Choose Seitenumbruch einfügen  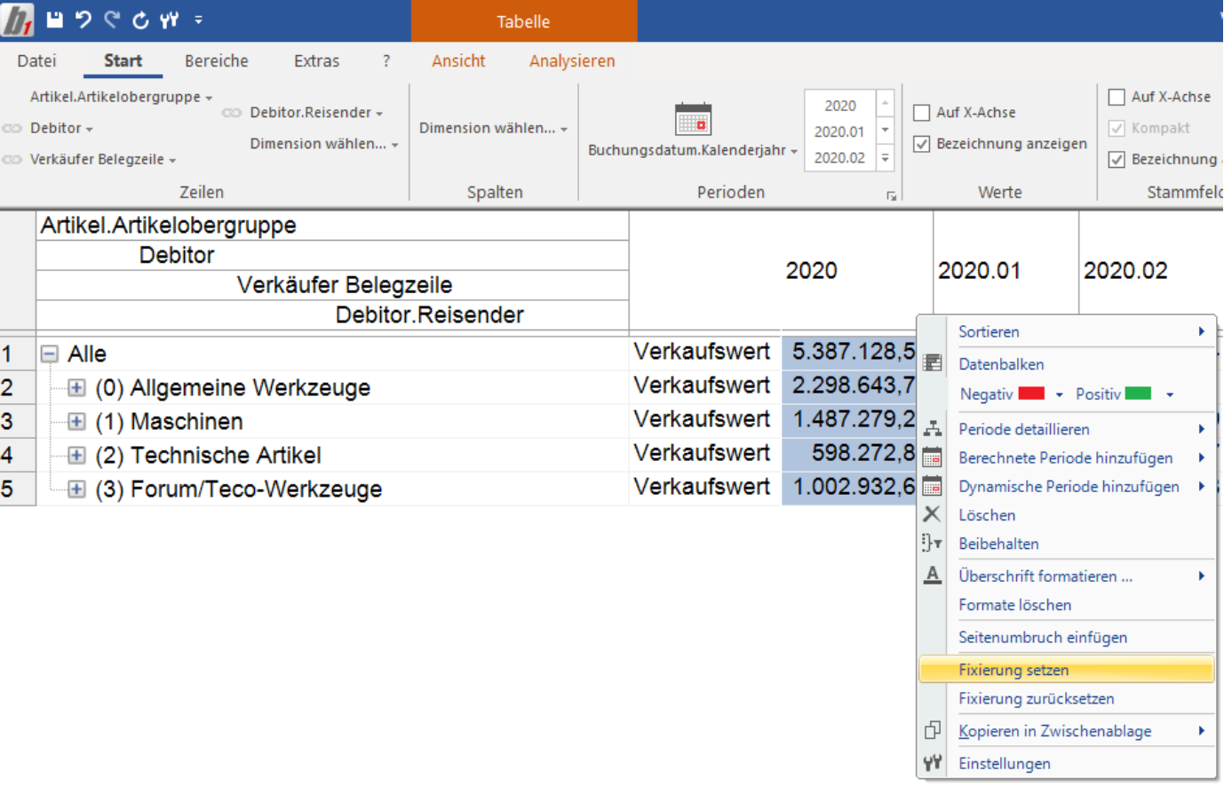click(x=1066, y=637)
